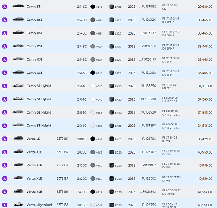
Task: Click the 41,384.00 price on the Venza XLE row
Action: 205,192
